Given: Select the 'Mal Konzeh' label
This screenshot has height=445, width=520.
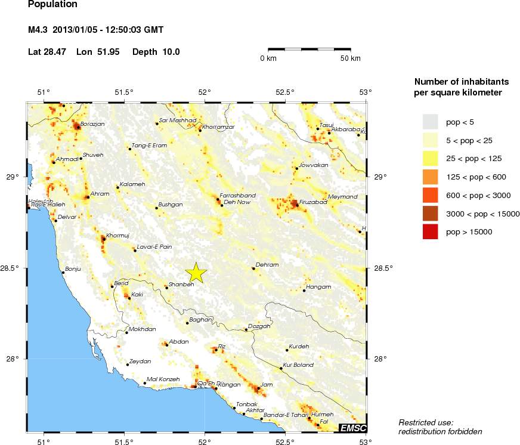Looking at the screenshot, I should coord(163,379).
